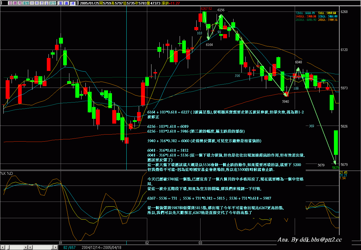Switch to monthly chart with 月 button
Image resolution: width=361 pixels, height=250 pixels.
click(x=20, y=3)
